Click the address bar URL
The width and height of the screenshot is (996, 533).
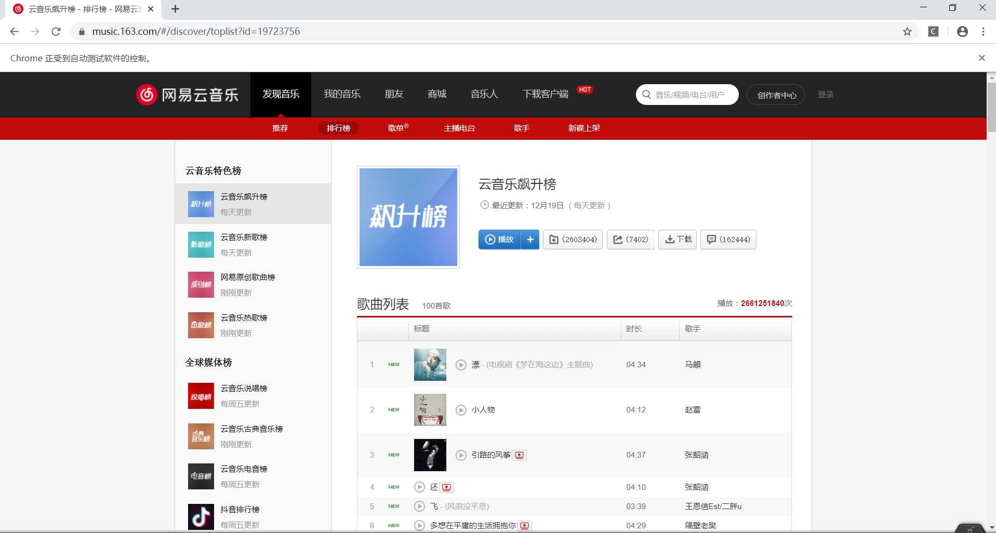tap(196, 32)
